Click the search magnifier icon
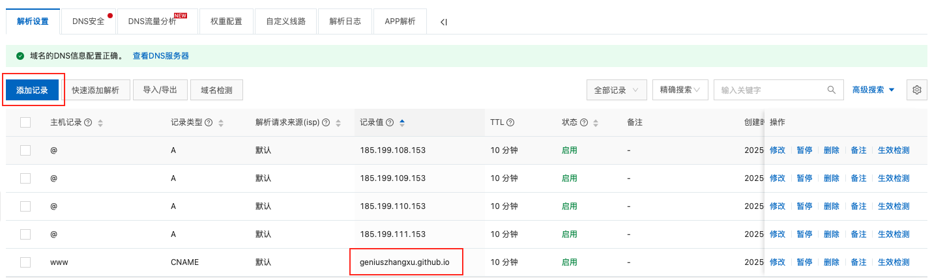The image size is (932, 278). coord(831,90)
